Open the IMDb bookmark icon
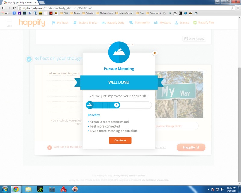 tap(40, 13)
